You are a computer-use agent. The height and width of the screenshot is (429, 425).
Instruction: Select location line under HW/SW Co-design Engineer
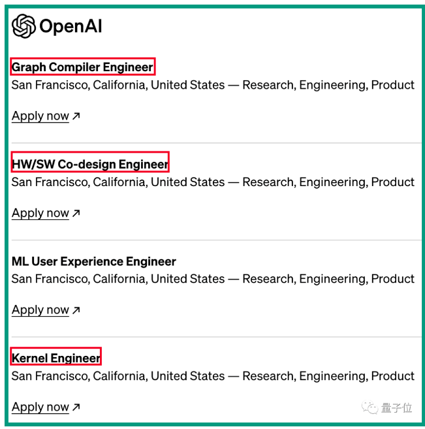pyautogui.click(x=213, y=182)
